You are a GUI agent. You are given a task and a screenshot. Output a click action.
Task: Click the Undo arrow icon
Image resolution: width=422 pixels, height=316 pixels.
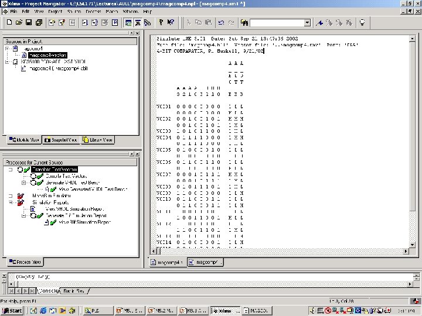[x=221, y=23]
